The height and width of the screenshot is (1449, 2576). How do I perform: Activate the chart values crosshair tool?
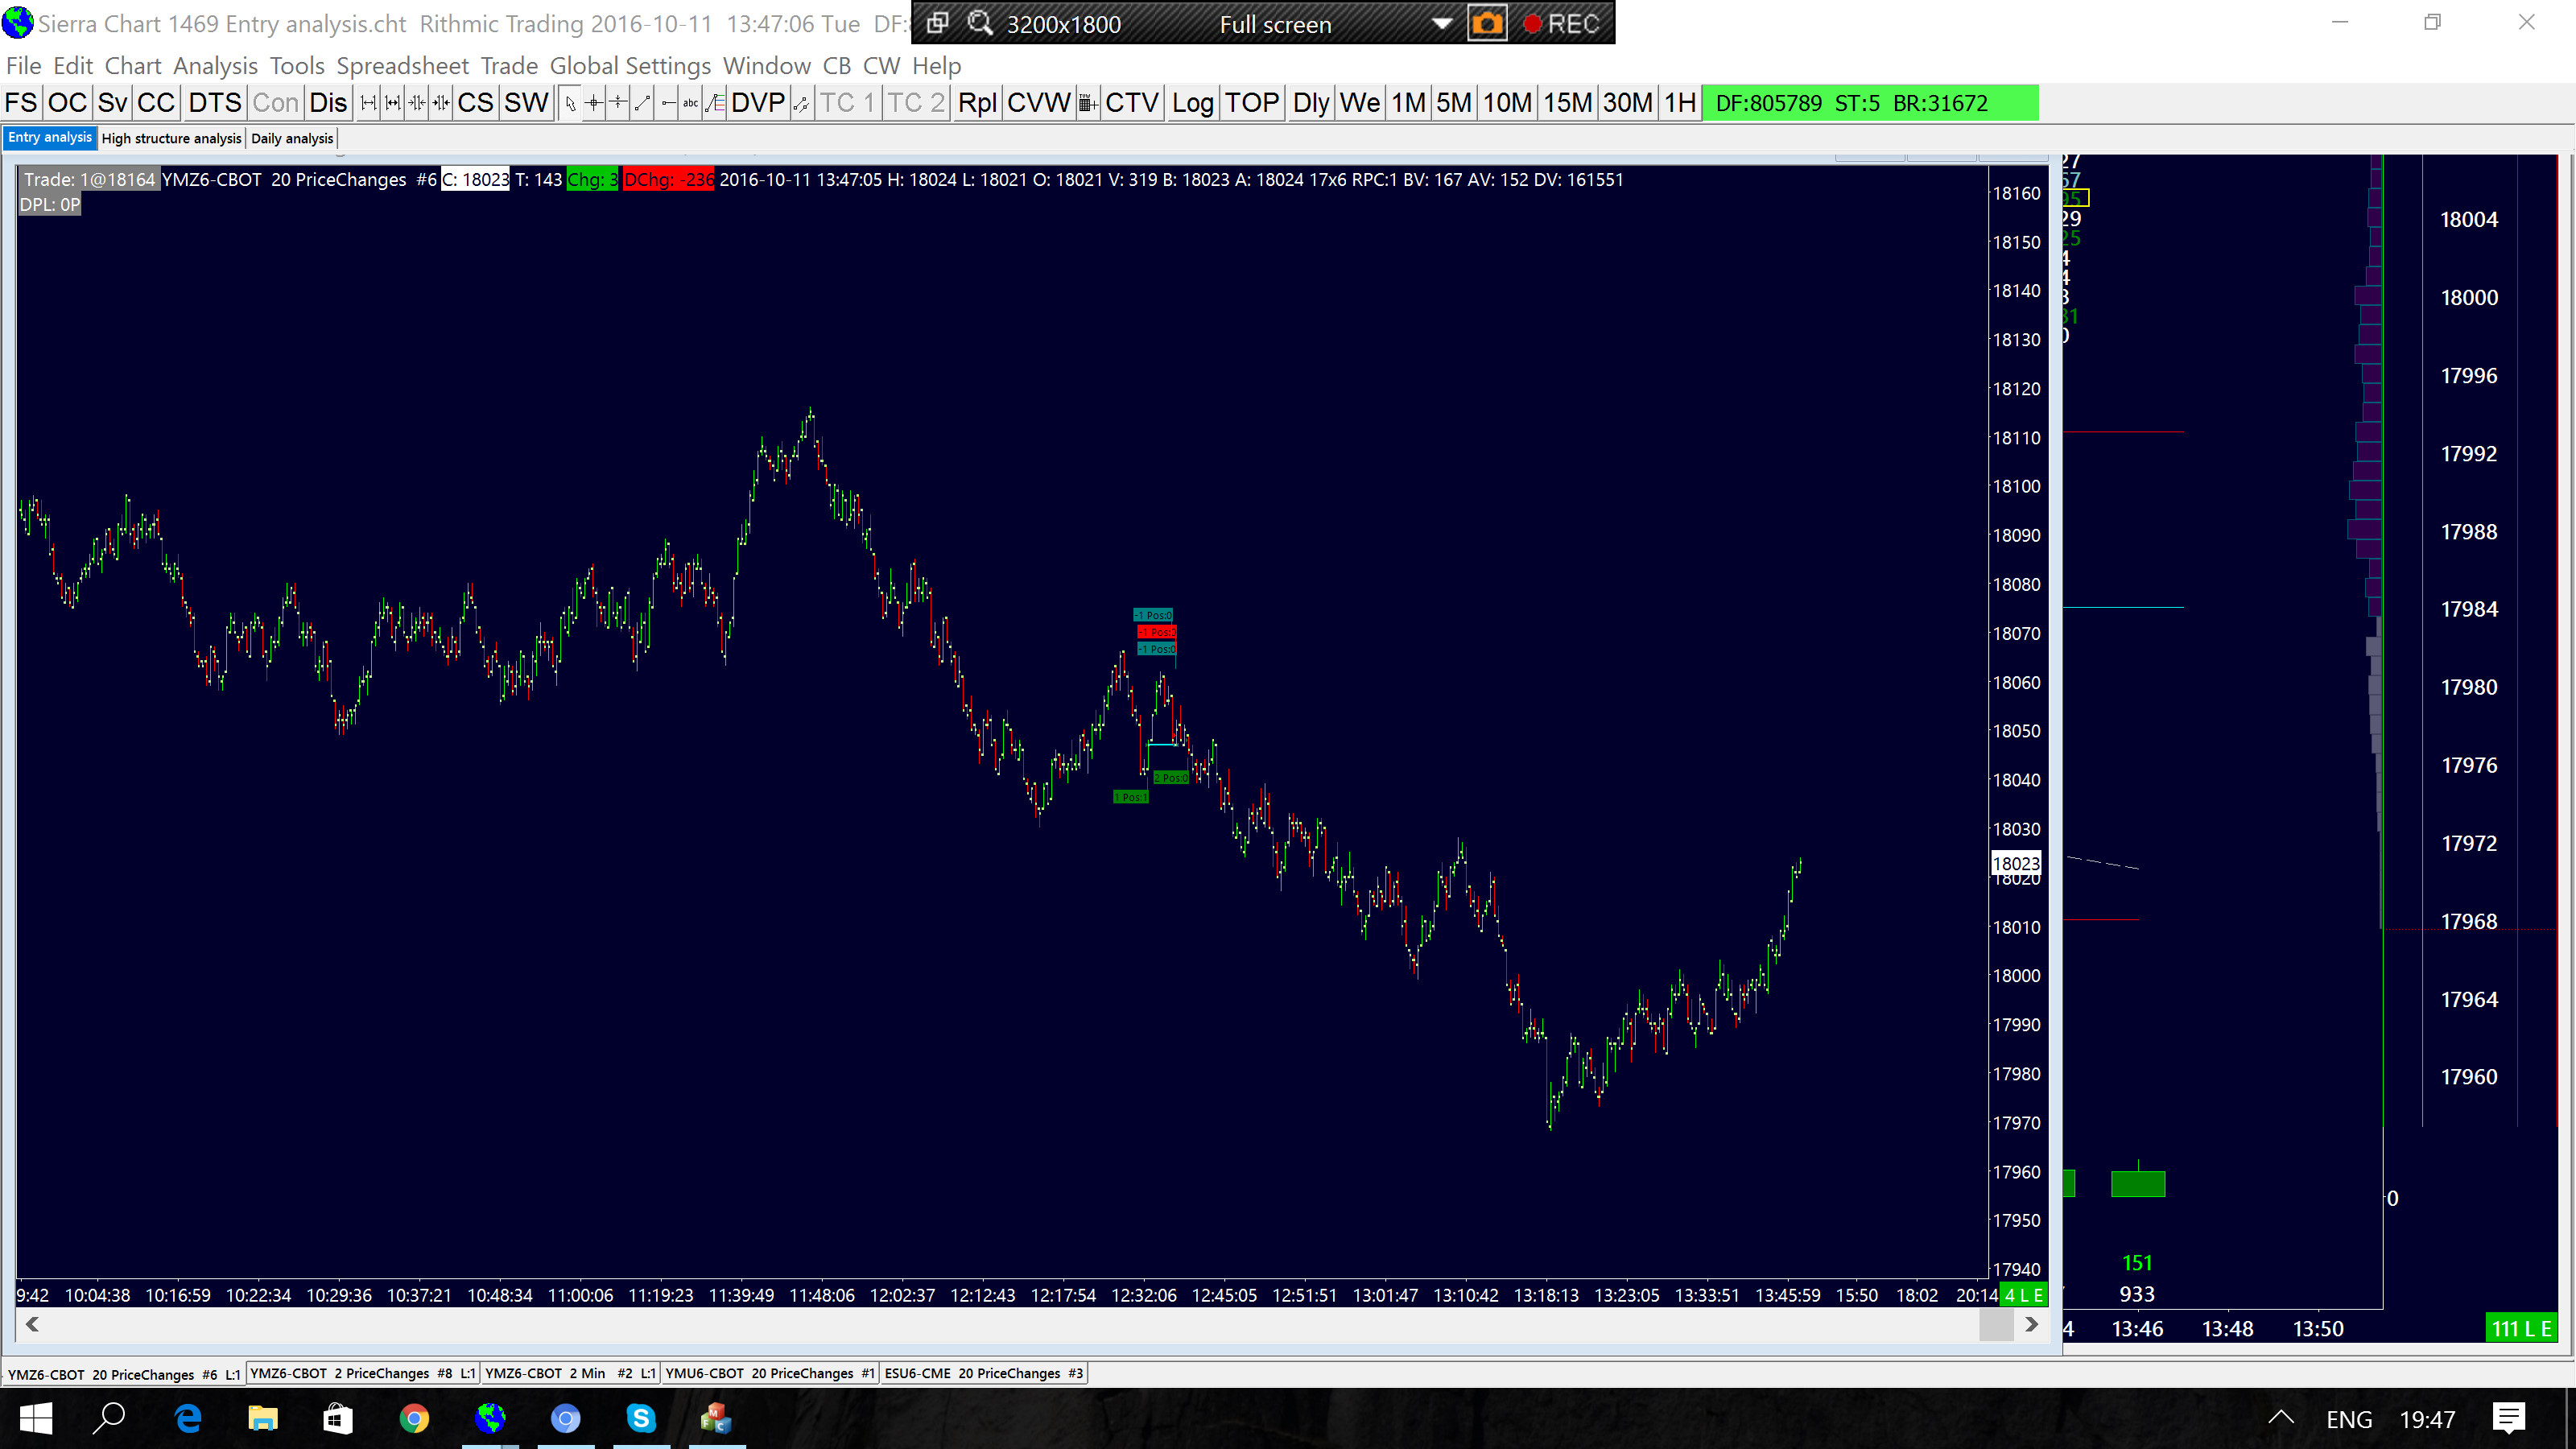pos(594,103)
